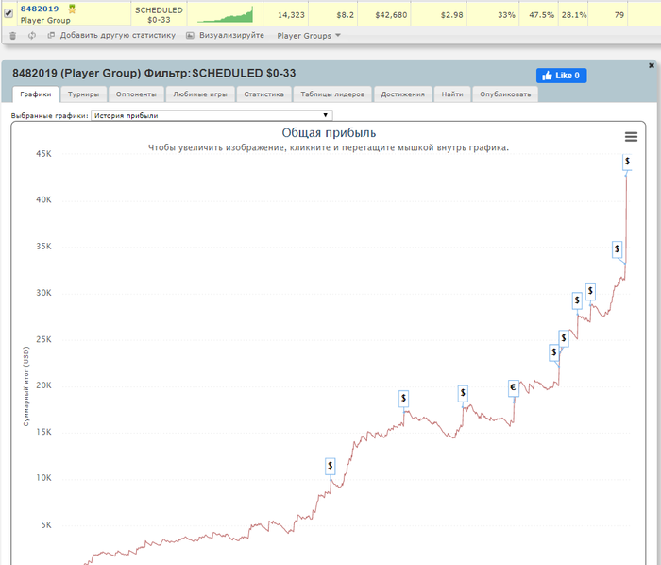The image size is (661, 565).
Task: Click the 28.1% value cell
Action: click(x=573, y=15)
